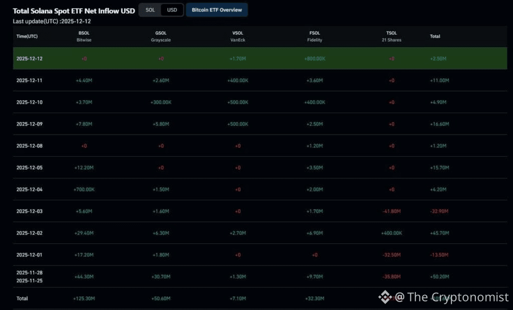The width and height of the screenshot is (513, 310).
Task: Click the BSOL Bitwise column header
Action: [x=84, y=36]
